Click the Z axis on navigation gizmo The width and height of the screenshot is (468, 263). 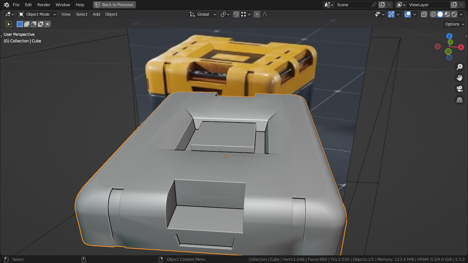[449, 36]
